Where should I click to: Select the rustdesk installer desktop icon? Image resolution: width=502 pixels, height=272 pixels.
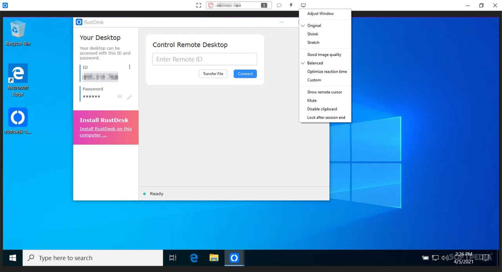[x=18, y=121]
